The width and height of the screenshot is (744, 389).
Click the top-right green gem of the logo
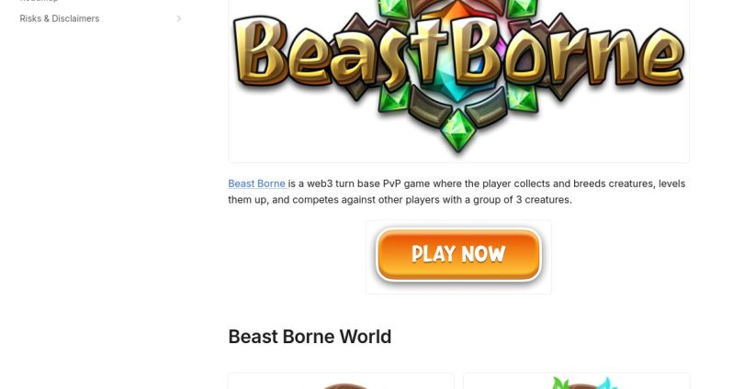click(522, 8)
